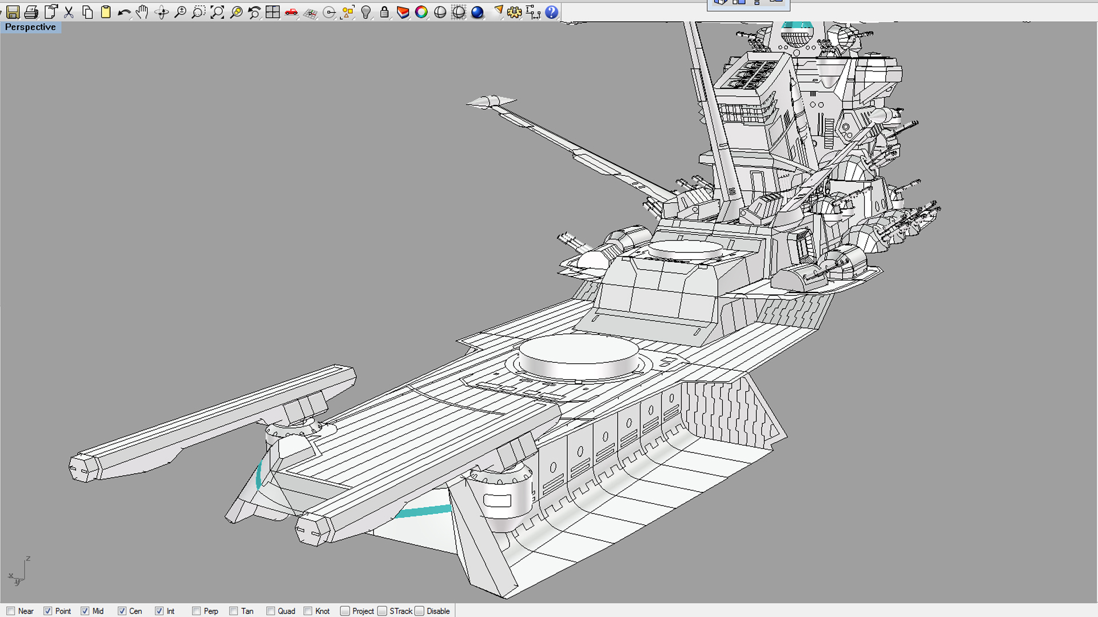Click the sphere-on-grid shaded viewport icon
Screen dimensions: 1098x617
(459, 12)
